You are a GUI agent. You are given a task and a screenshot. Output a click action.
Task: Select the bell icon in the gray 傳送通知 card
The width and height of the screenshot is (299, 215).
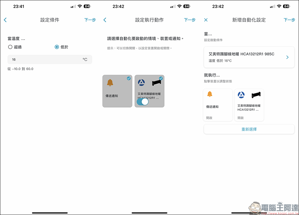[x=110, y=83]
